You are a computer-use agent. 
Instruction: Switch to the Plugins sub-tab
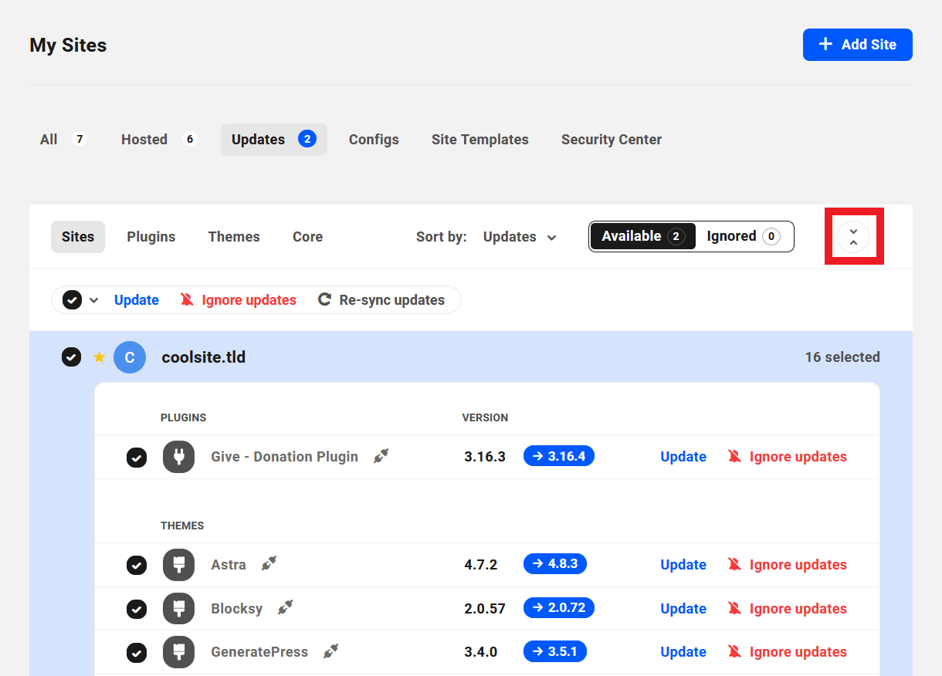pos(151,237)
